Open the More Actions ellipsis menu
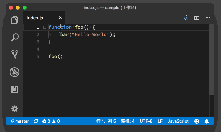 [208, 18]
